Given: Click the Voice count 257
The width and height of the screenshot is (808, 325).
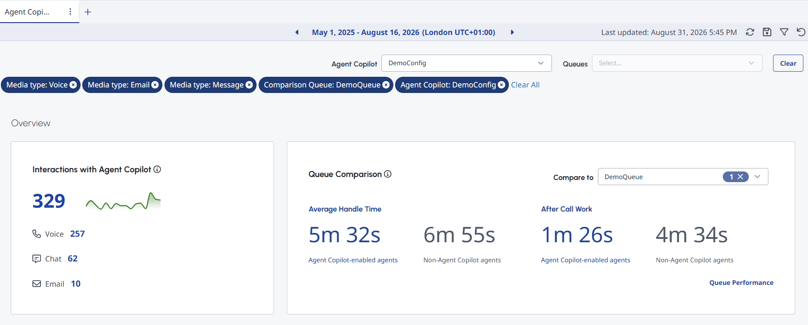Looking at the screenshot, I should coord(78,234).
